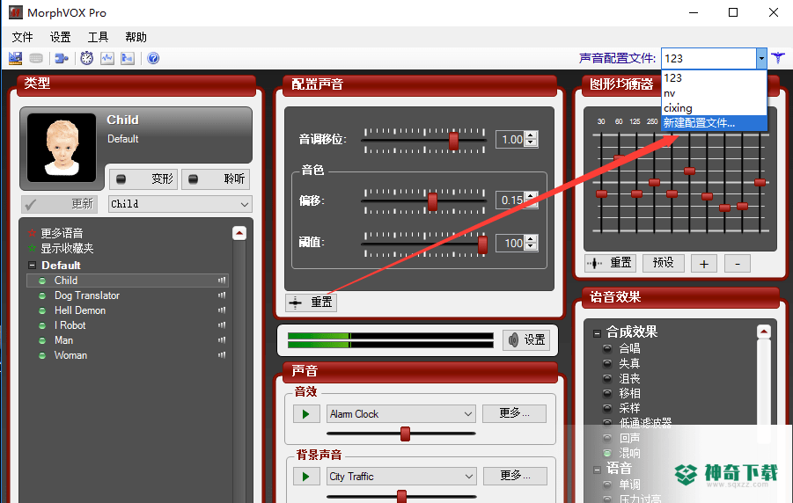
Task: Open the 设置 button beside the volume meter
Action: (526, 339)
